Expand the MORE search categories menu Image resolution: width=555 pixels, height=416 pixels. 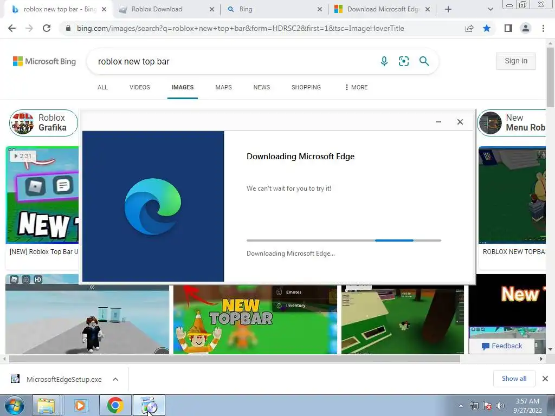tap(357, 87)
